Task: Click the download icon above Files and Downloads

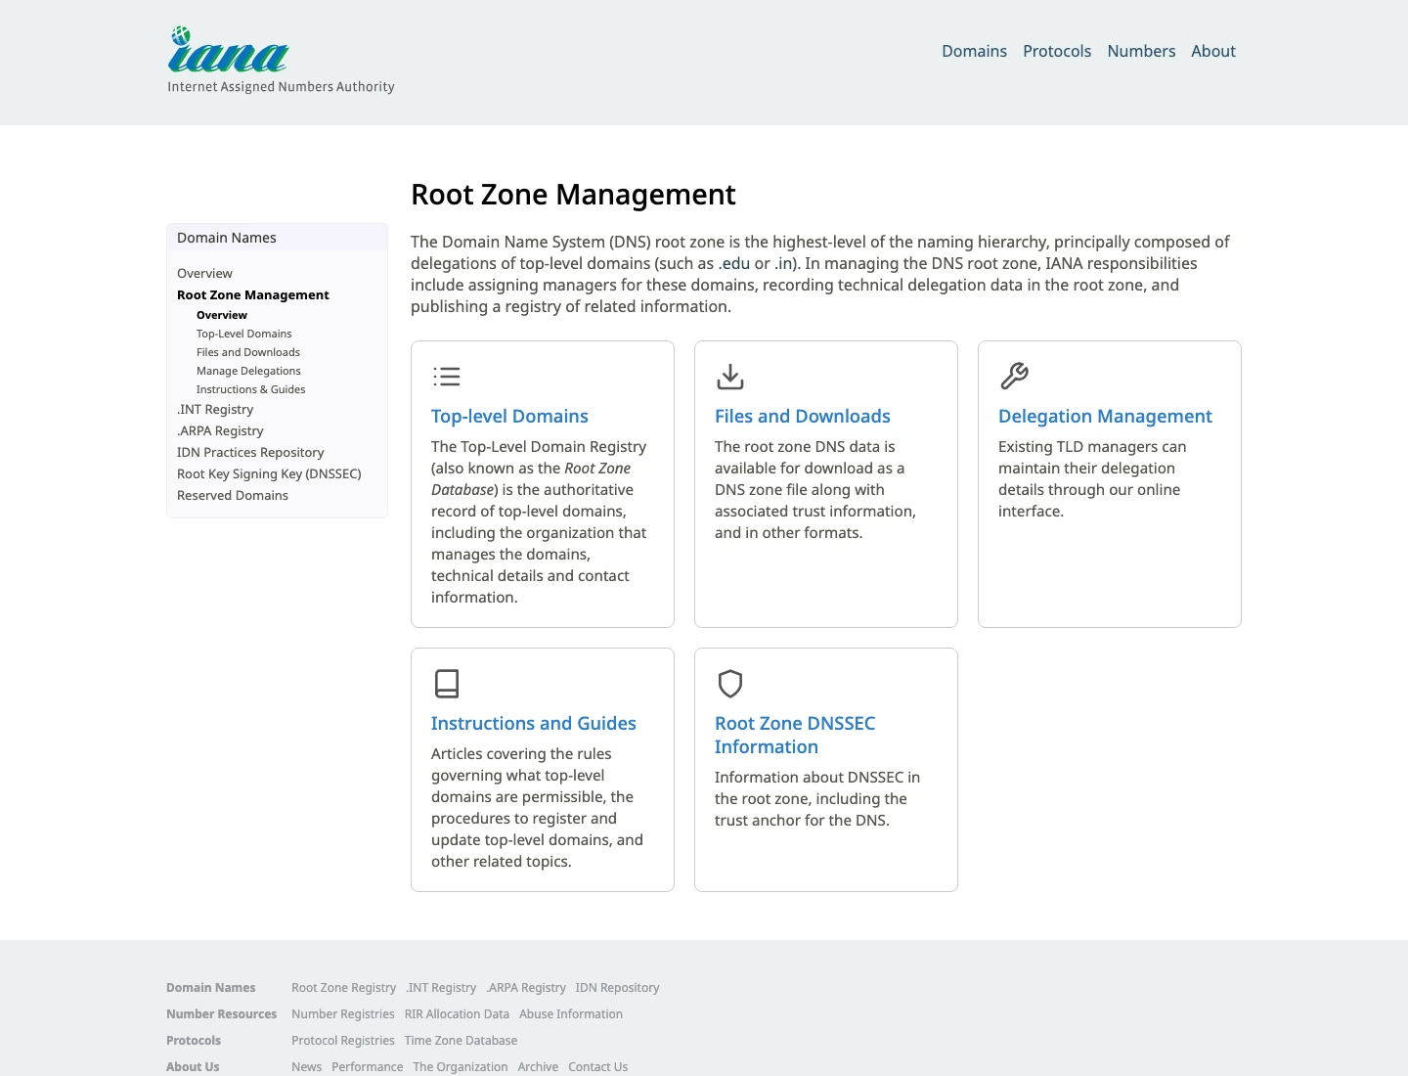Action: (x=730, y=377)
